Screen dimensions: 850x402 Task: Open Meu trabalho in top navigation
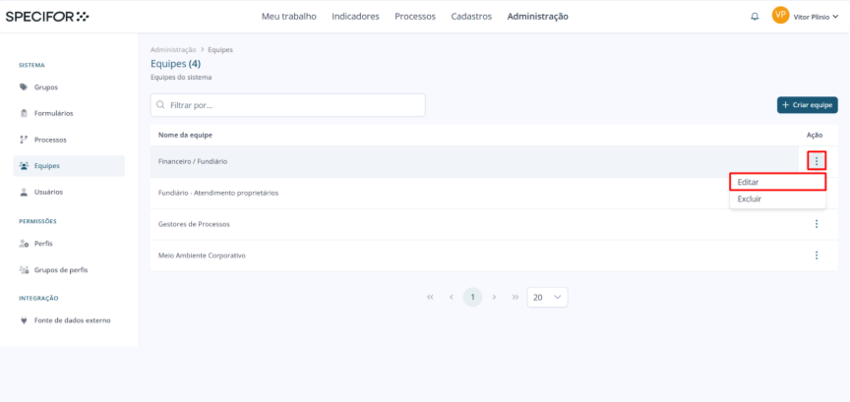coord(289,17)
